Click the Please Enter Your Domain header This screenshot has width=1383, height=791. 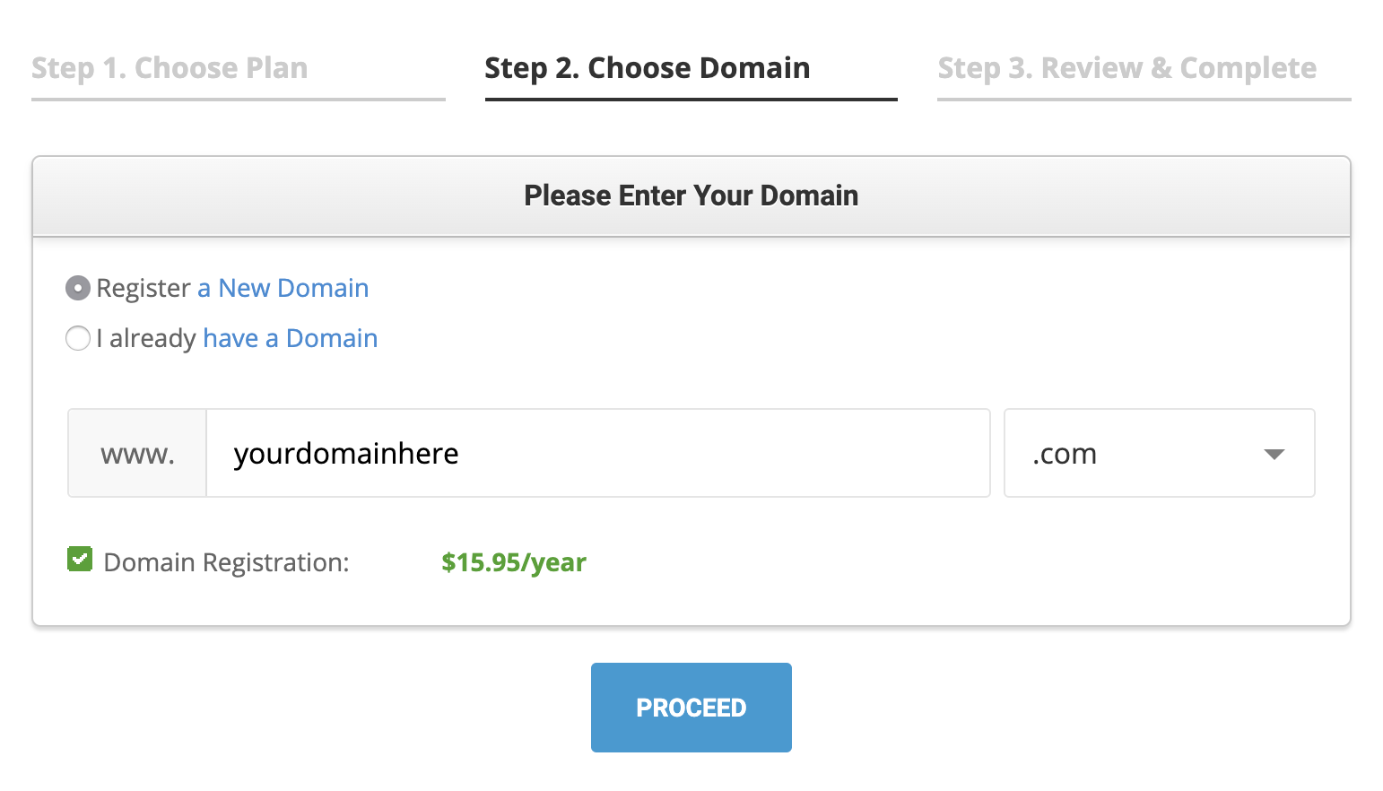[x=691, y=196]
